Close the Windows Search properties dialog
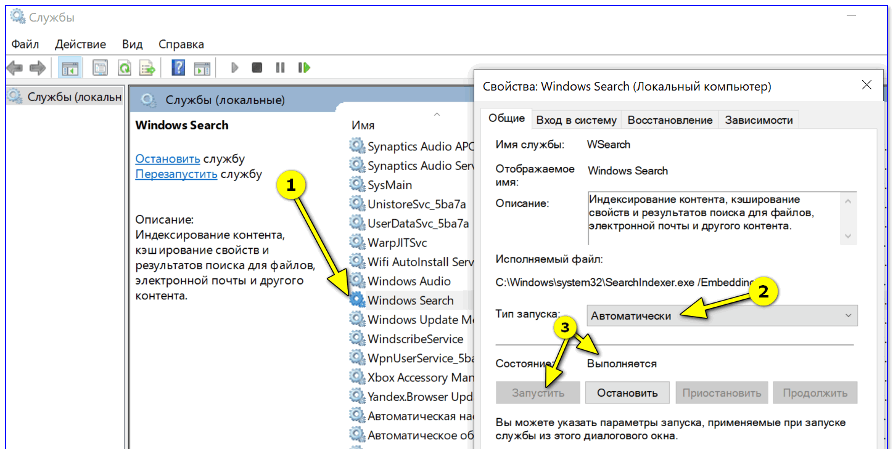893x449 pixels. [x=866, y=86]
